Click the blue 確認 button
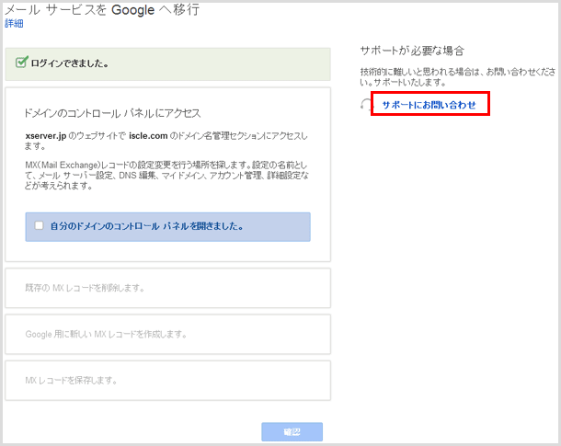The image size is (561, 446). (292, 431)
